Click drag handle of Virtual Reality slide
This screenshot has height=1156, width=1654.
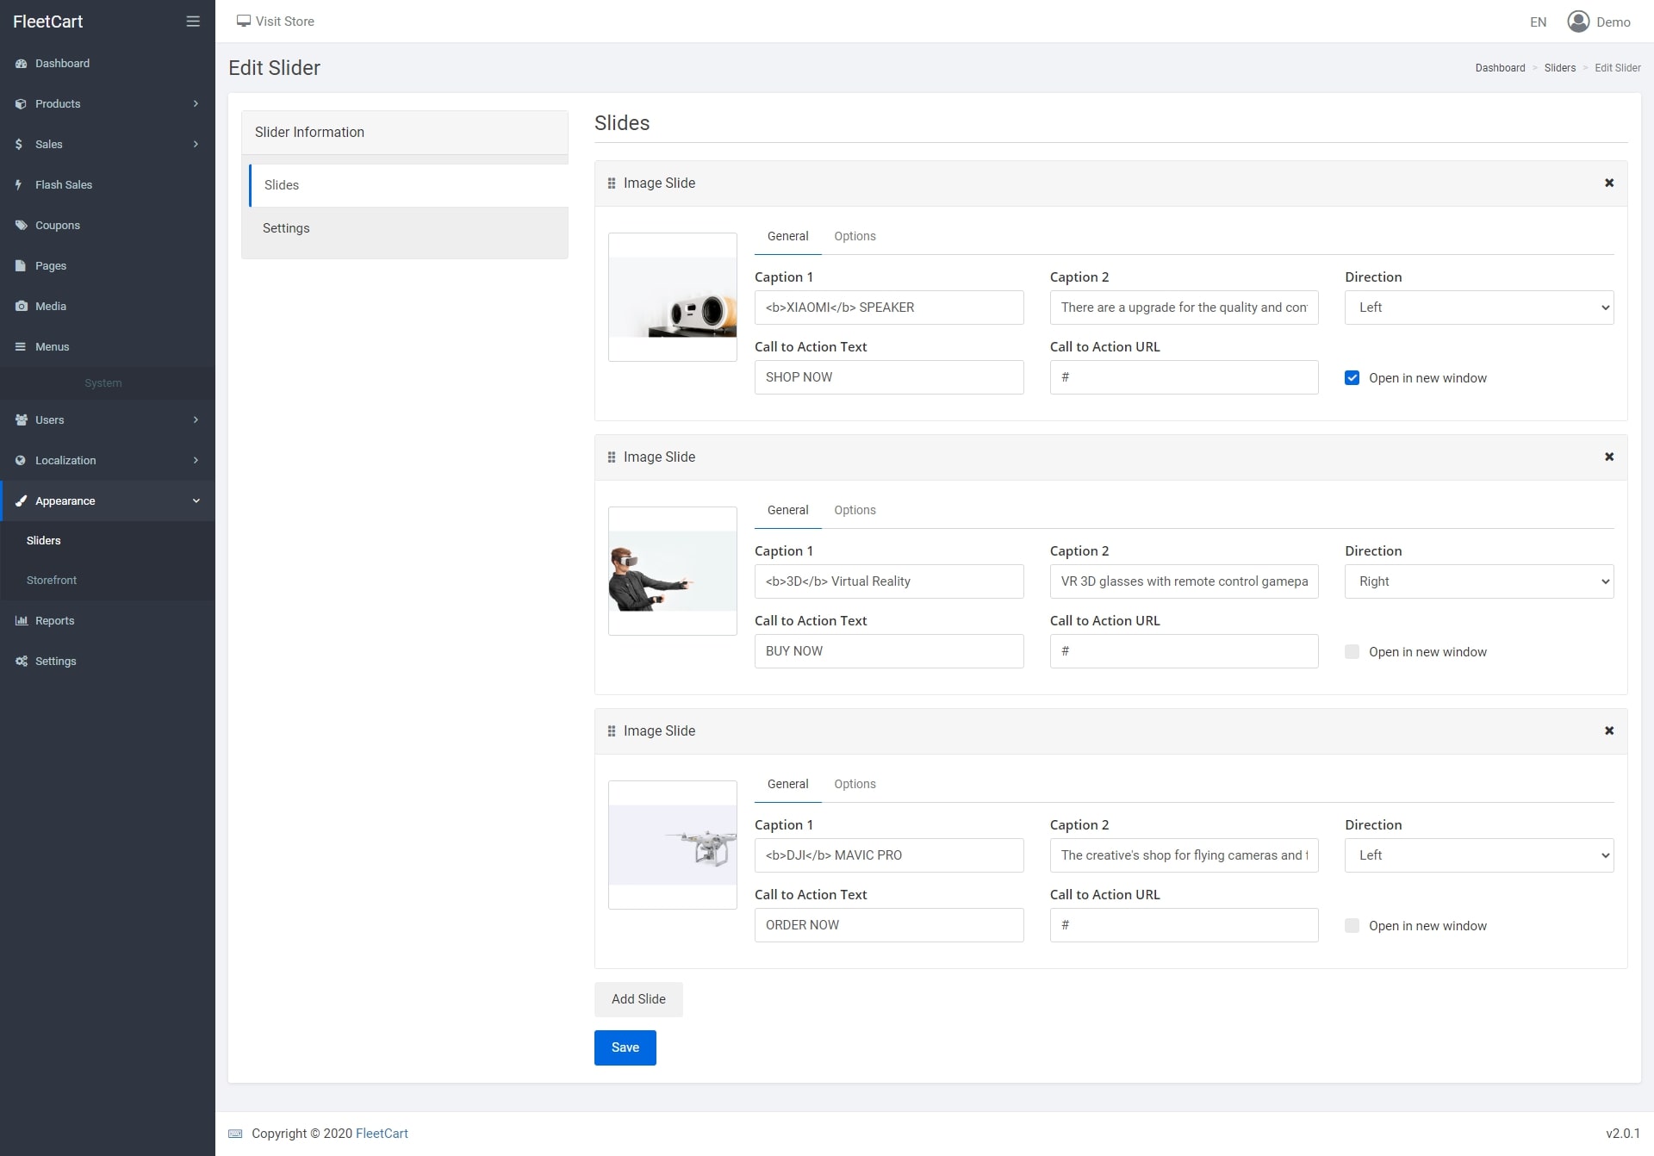click(612, 457)
